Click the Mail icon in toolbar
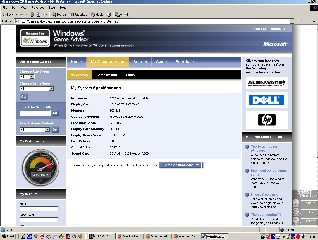The image size is (318, 240). coord(118,15)
